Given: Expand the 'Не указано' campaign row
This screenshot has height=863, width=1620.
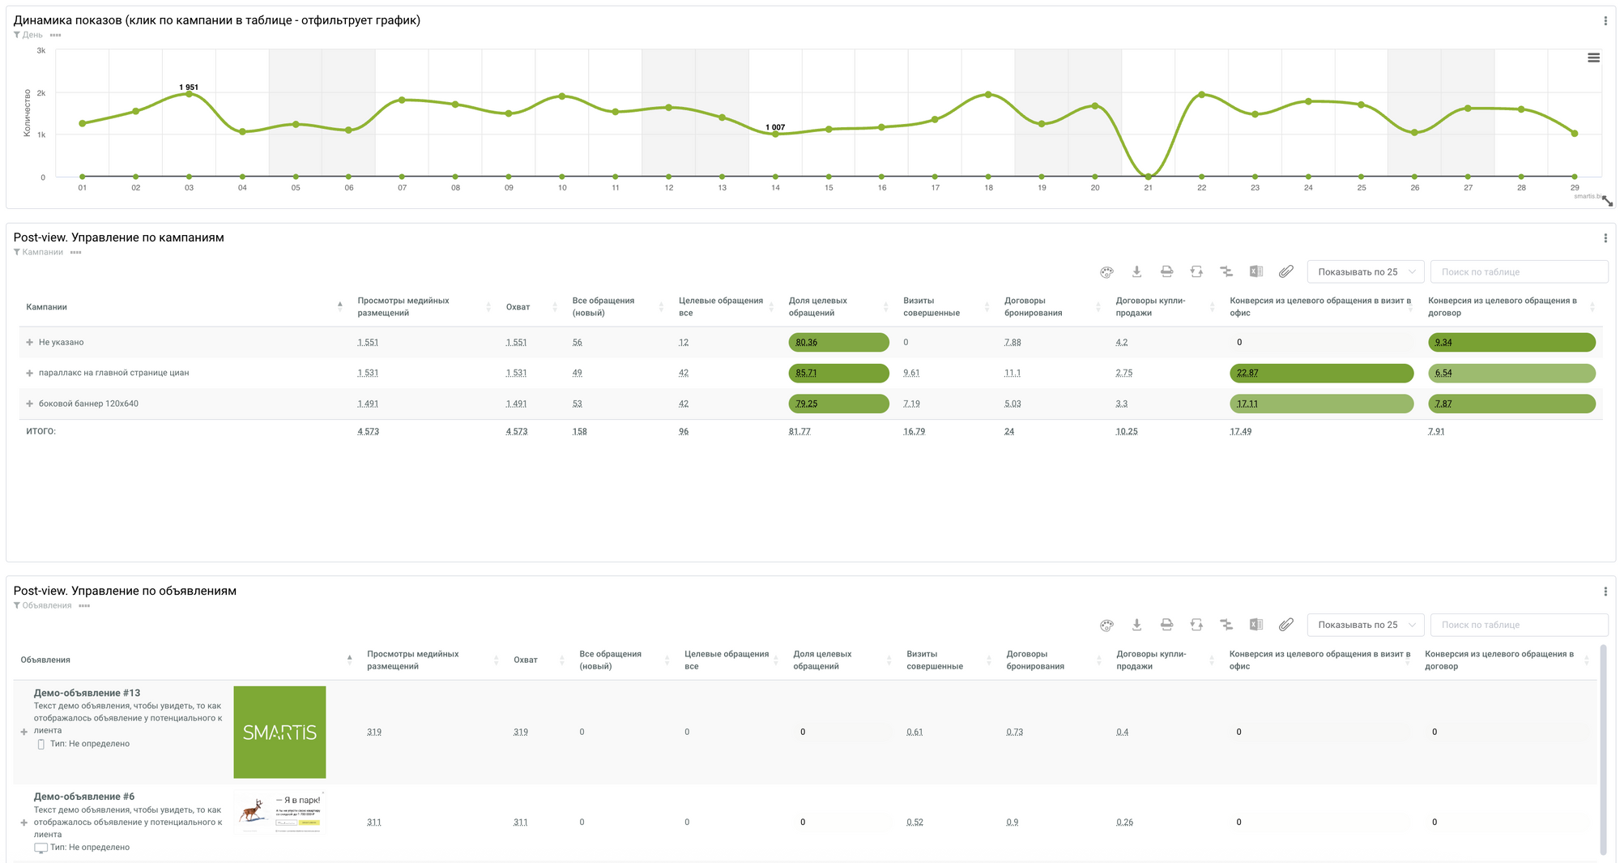Looking at the screenshot, I should coord(30,343).
